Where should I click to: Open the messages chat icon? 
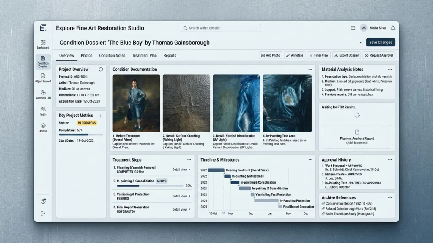point(353,28)
